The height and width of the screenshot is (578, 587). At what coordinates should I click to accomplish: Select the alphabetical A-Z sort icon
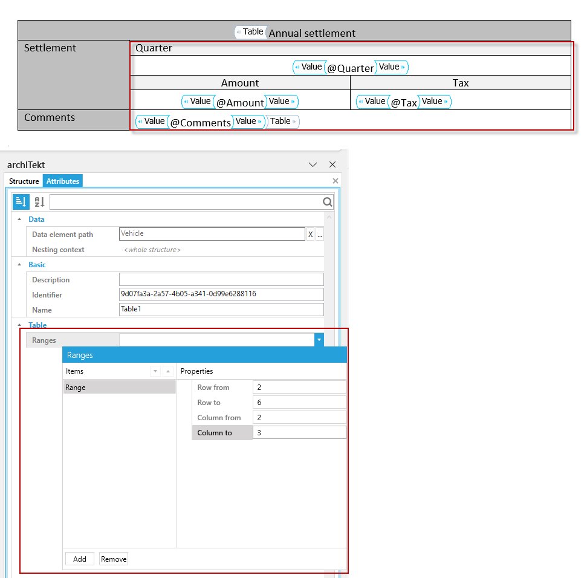pos(39,202)
